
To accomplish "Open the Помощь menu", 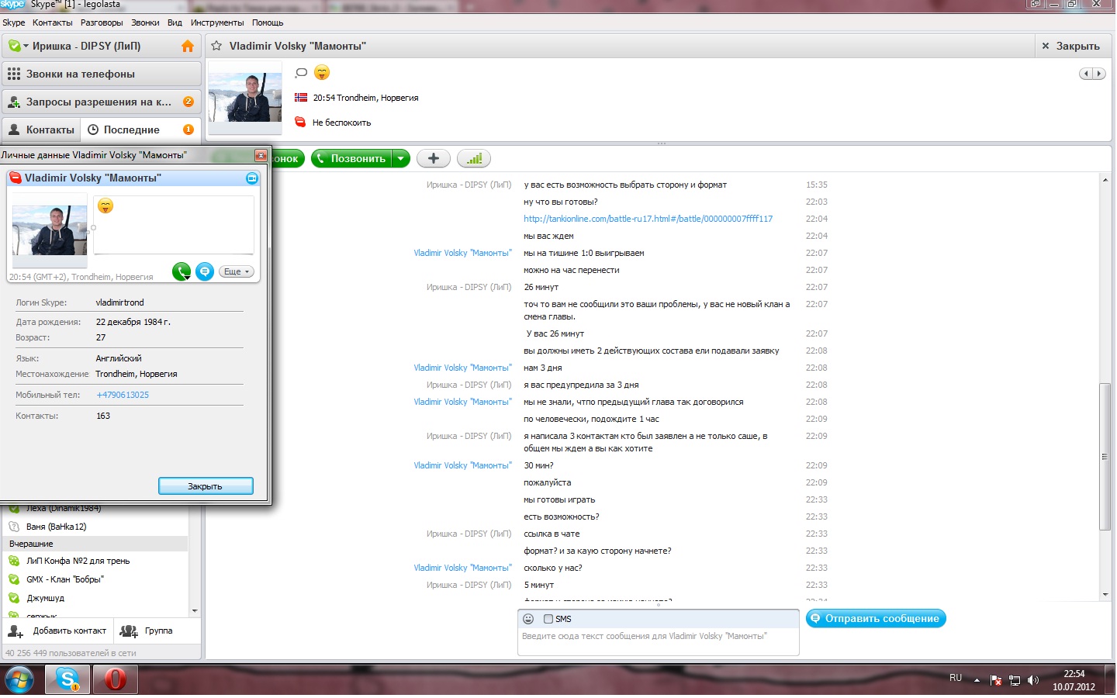I will (268, 22).
